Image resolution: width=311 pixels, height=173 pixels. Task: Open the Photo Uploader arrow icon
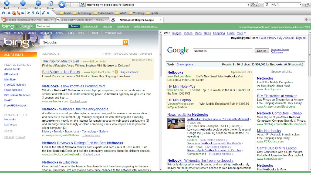click(x=48, y=13)
